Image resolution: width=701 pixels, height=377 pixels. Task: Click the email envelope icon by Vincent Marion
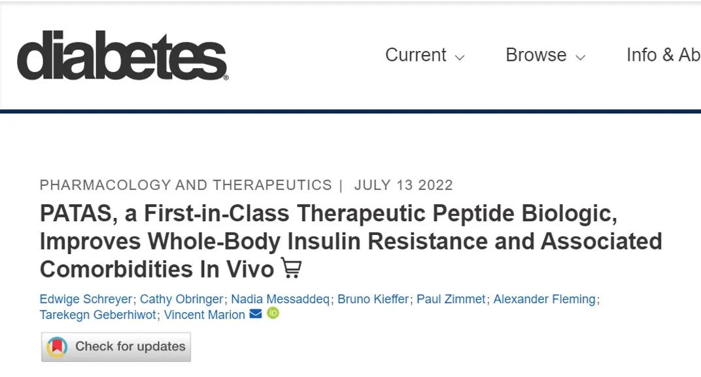tap(256, 314)
